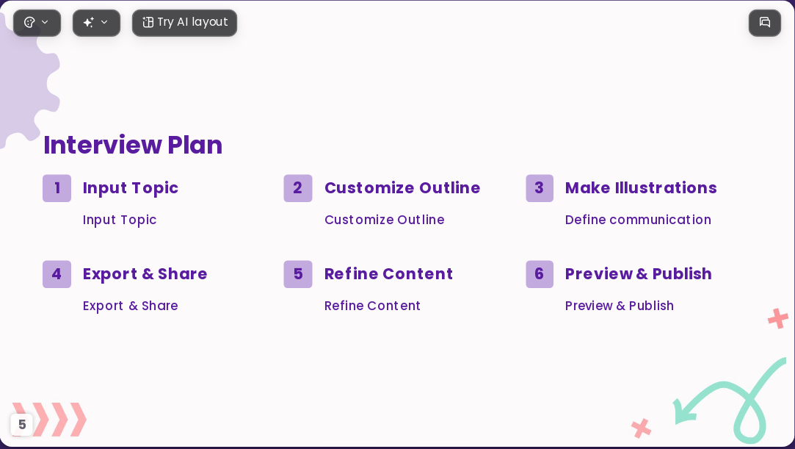
Task: Select number badge 1
Action: 57,188
